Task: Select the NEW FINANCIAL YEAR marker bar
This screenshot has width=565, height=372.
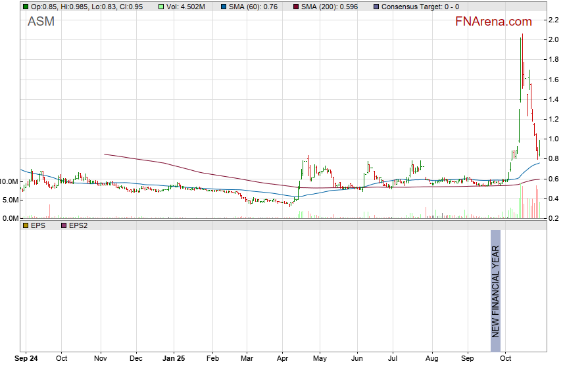Action: [x=495, y=291]
